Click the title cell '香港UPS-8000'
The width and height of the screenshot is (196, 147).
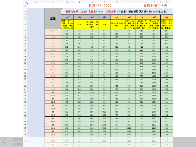(x=100, y=6)
